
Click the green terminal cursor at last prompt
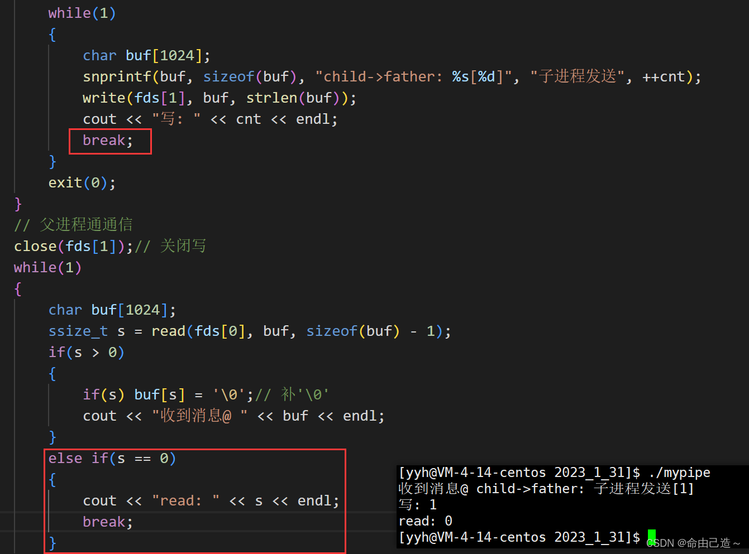pyautogui.click(x=652, y=537)
